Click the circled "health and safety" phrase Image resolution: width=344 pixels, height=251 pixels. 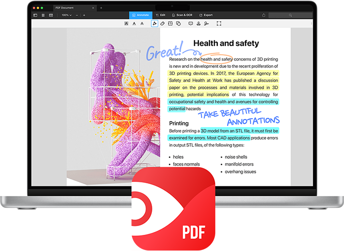point(216,59)
